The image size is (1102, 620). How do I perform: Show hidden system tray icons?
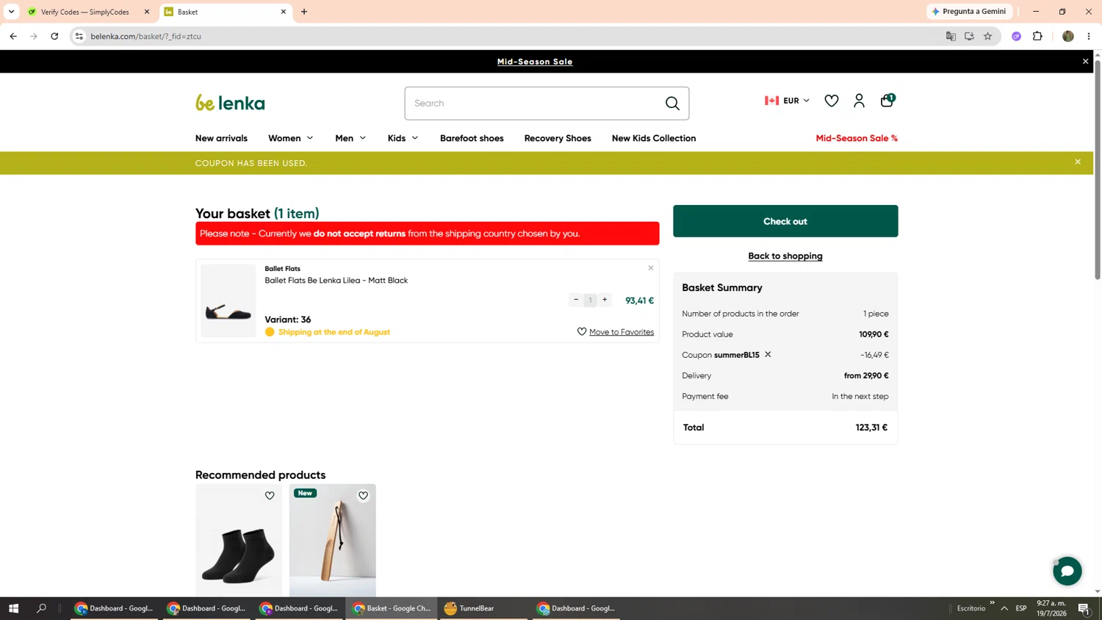coord(1004,608)
